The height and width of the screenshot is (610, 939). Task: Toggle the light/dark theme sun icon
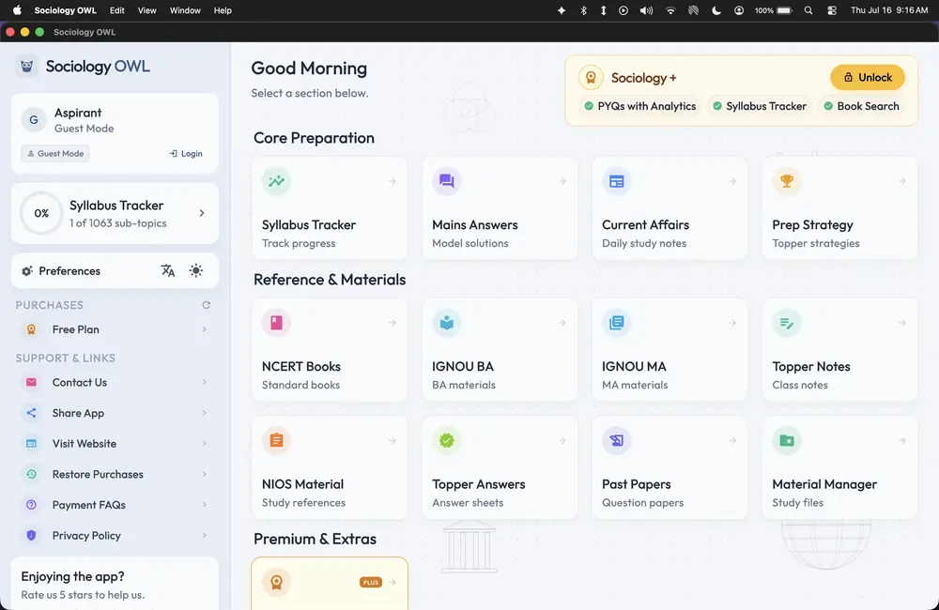[x=196, y=270]
